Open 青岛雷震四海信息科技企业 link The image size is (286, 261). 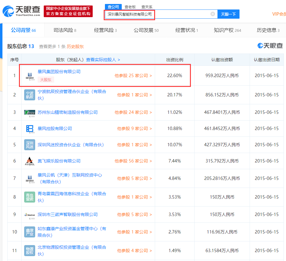72,197
